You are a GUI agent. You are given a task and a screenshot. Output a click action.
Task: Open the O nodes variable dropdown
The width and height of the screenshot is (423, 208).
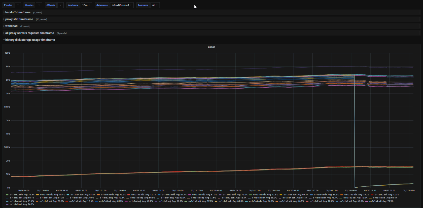tap(39, 5)
